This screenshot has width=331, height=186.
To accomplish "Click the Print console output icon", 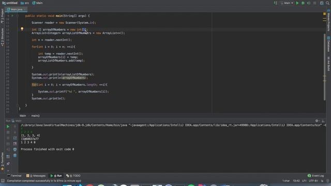I will (15, 149).
